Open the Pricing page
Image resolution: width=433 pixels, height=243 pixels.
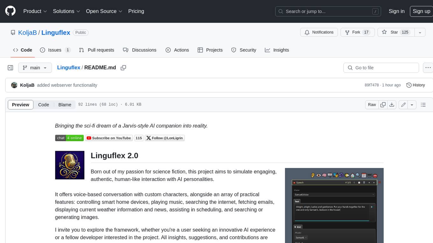[136, 11]
